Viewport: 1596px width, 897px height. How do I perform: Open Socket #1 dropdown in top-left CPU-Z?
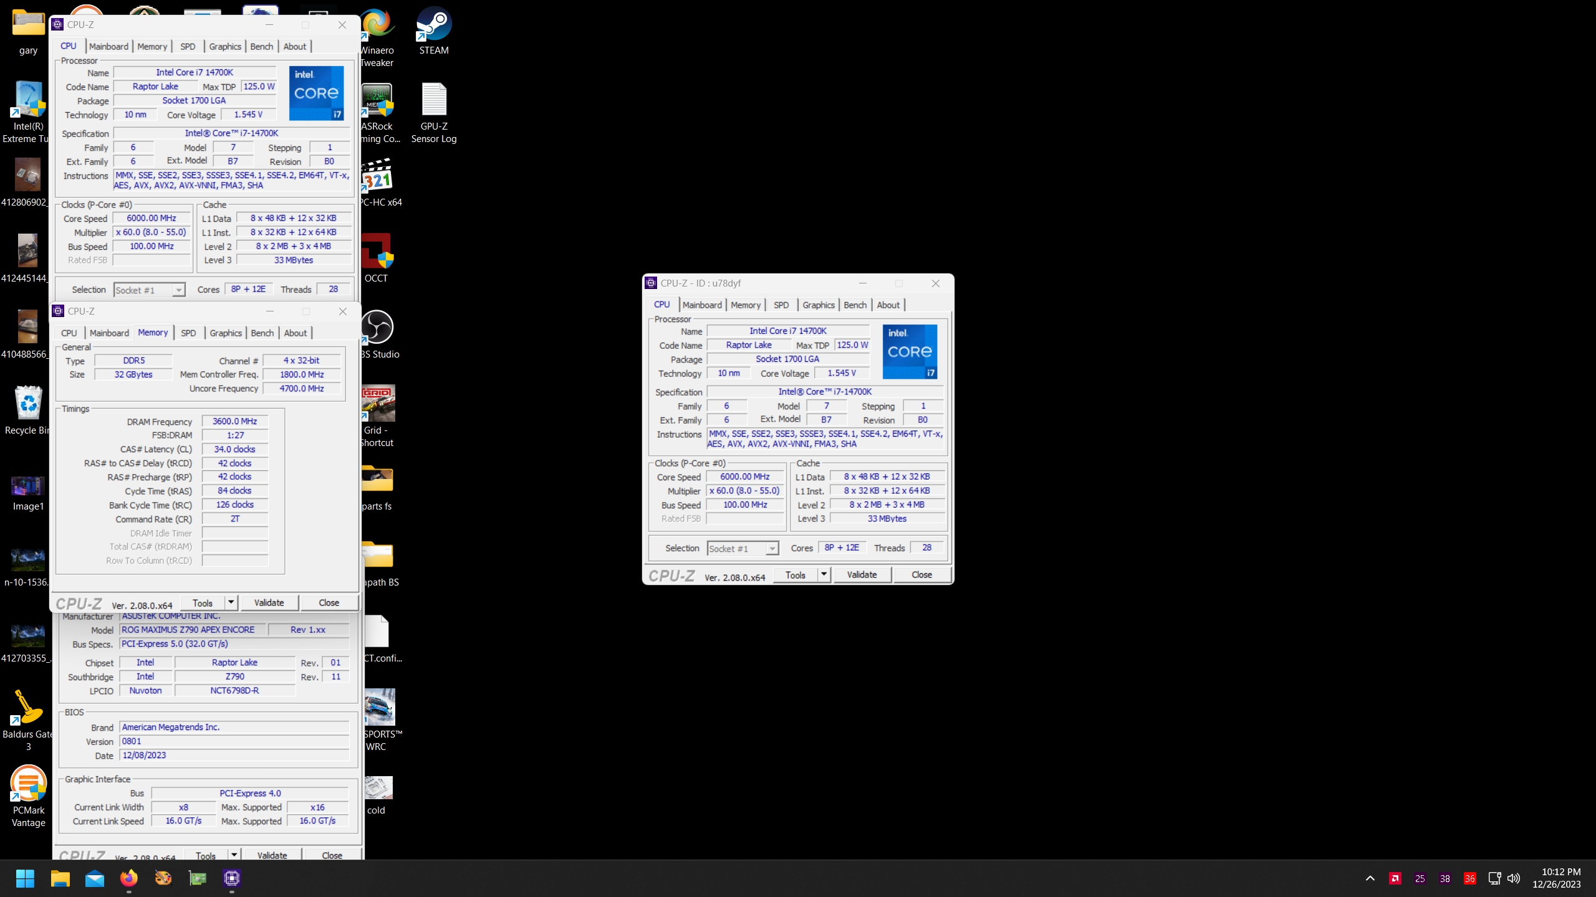(x=150, y=290)
